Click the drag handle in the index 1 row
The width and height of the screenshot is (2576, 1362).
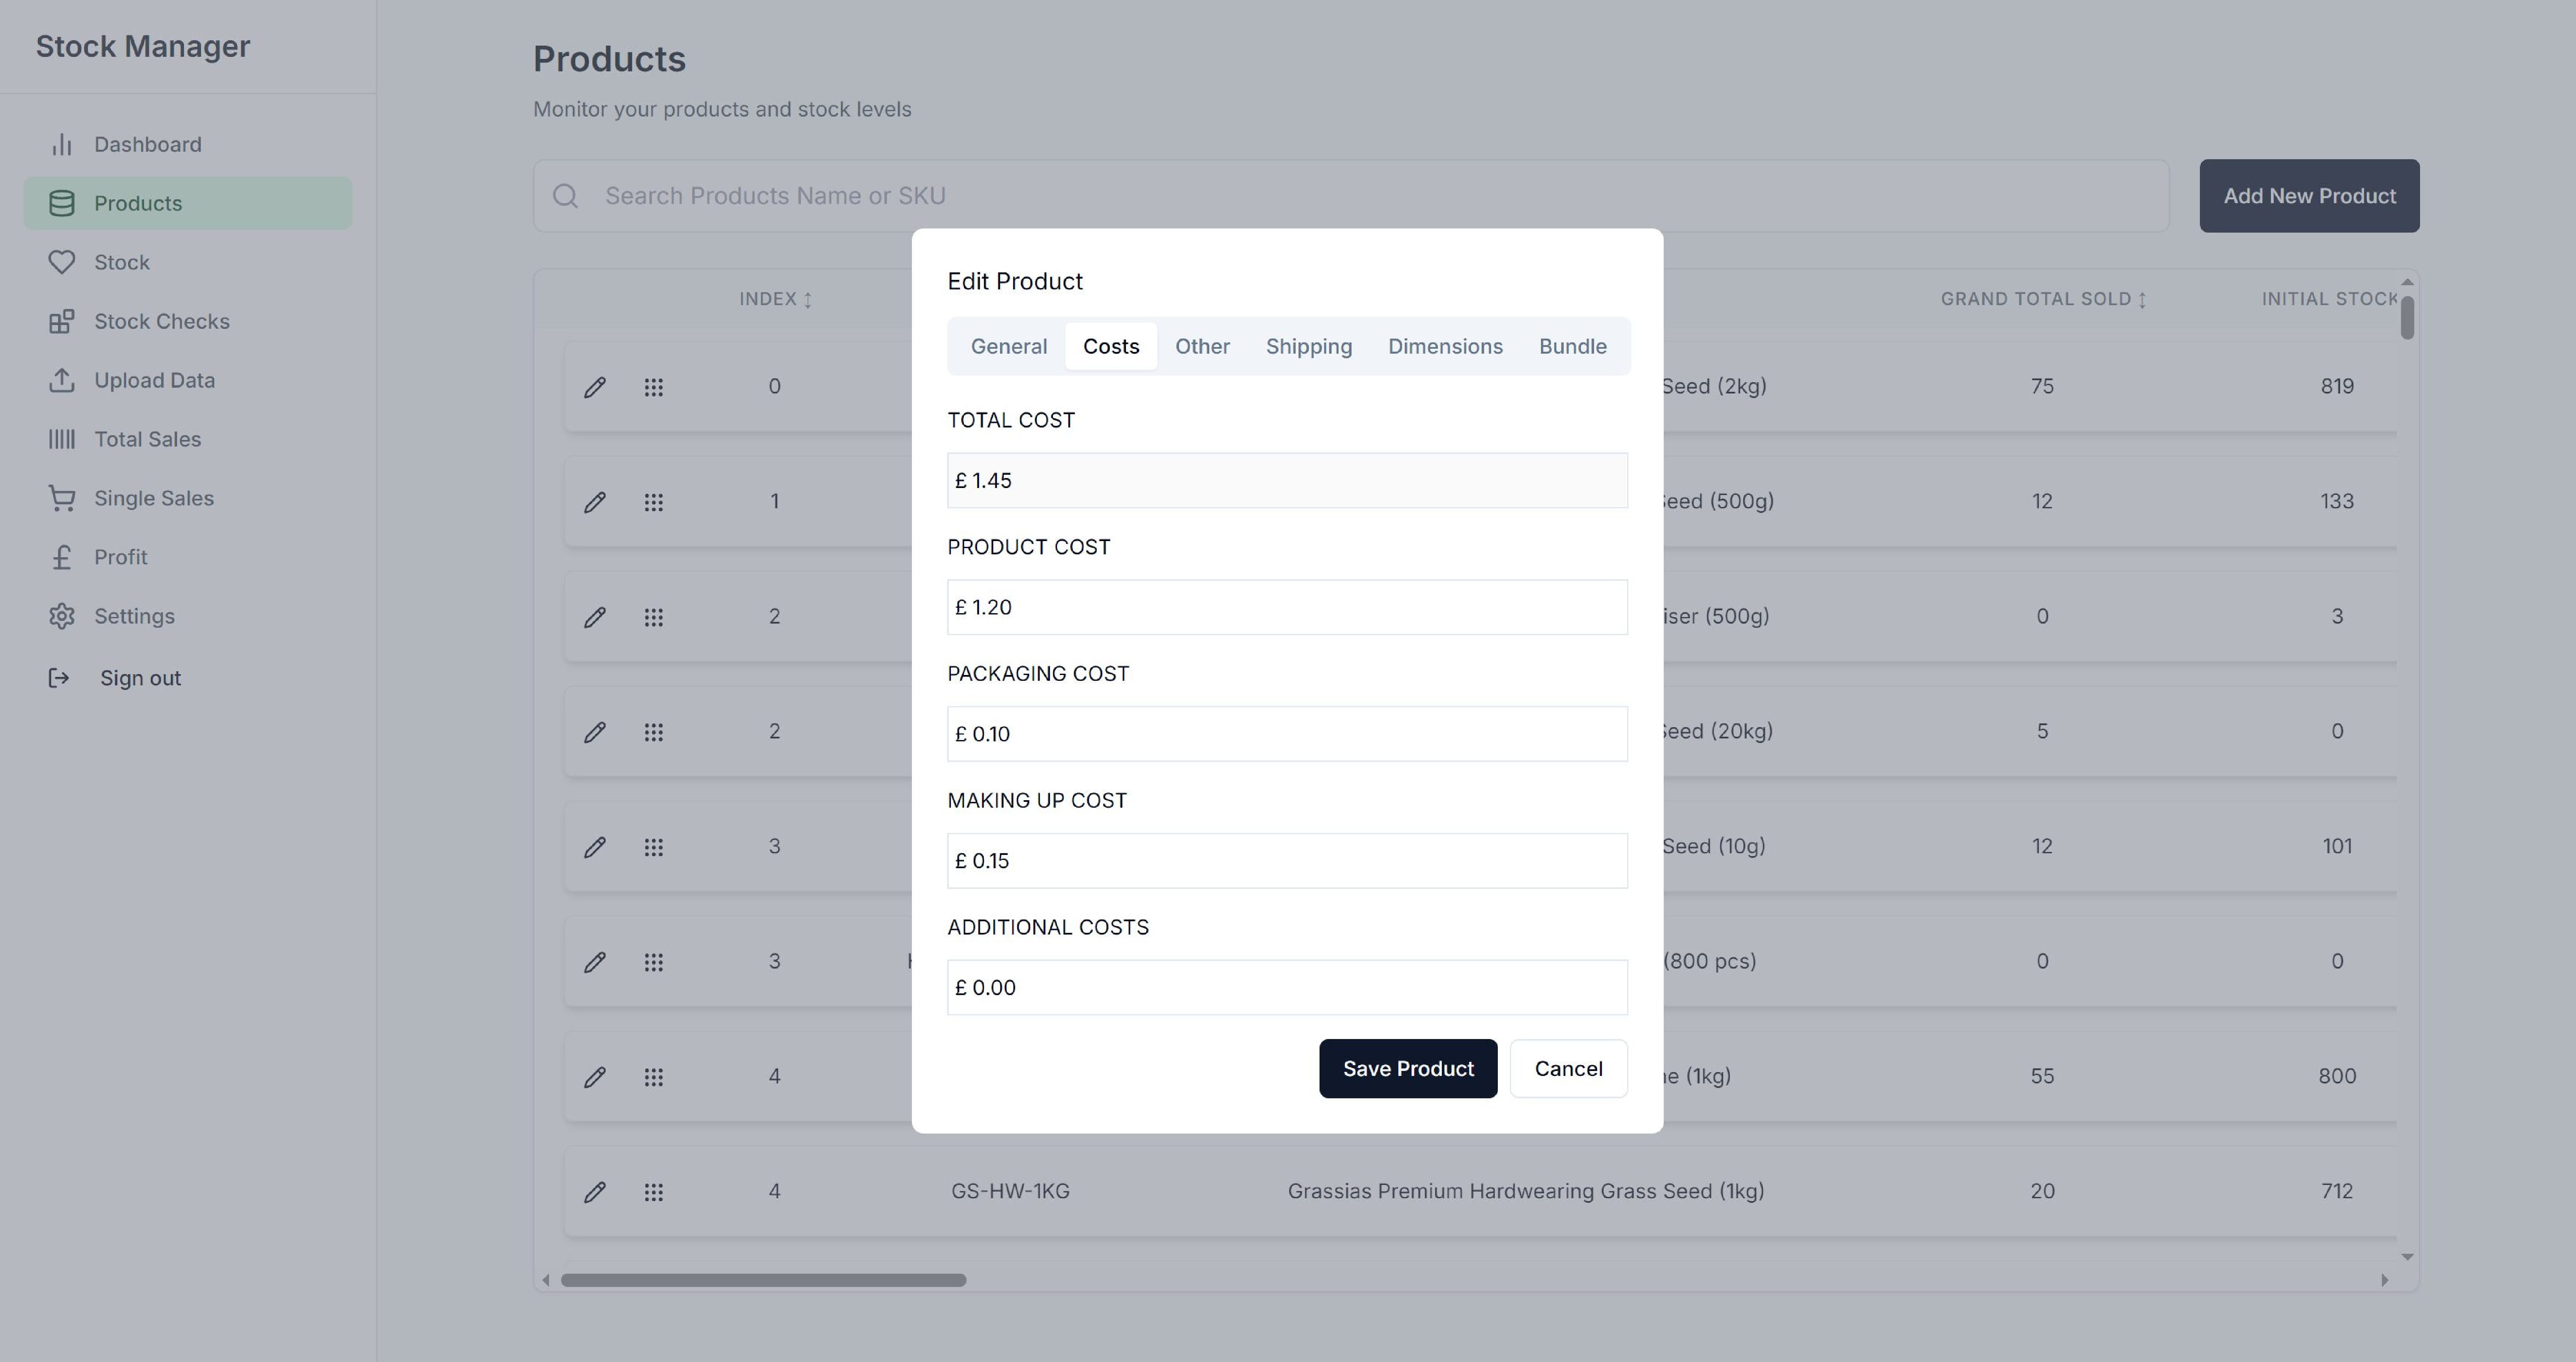point(654,502)
